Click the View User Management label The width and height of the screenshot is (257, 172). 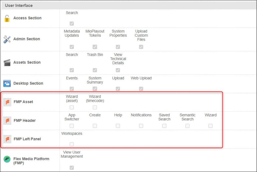coord(72,154)
